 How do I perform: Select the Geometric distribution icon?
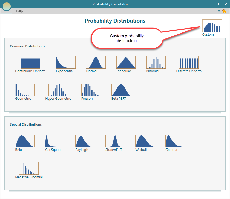tap(25, 90)
